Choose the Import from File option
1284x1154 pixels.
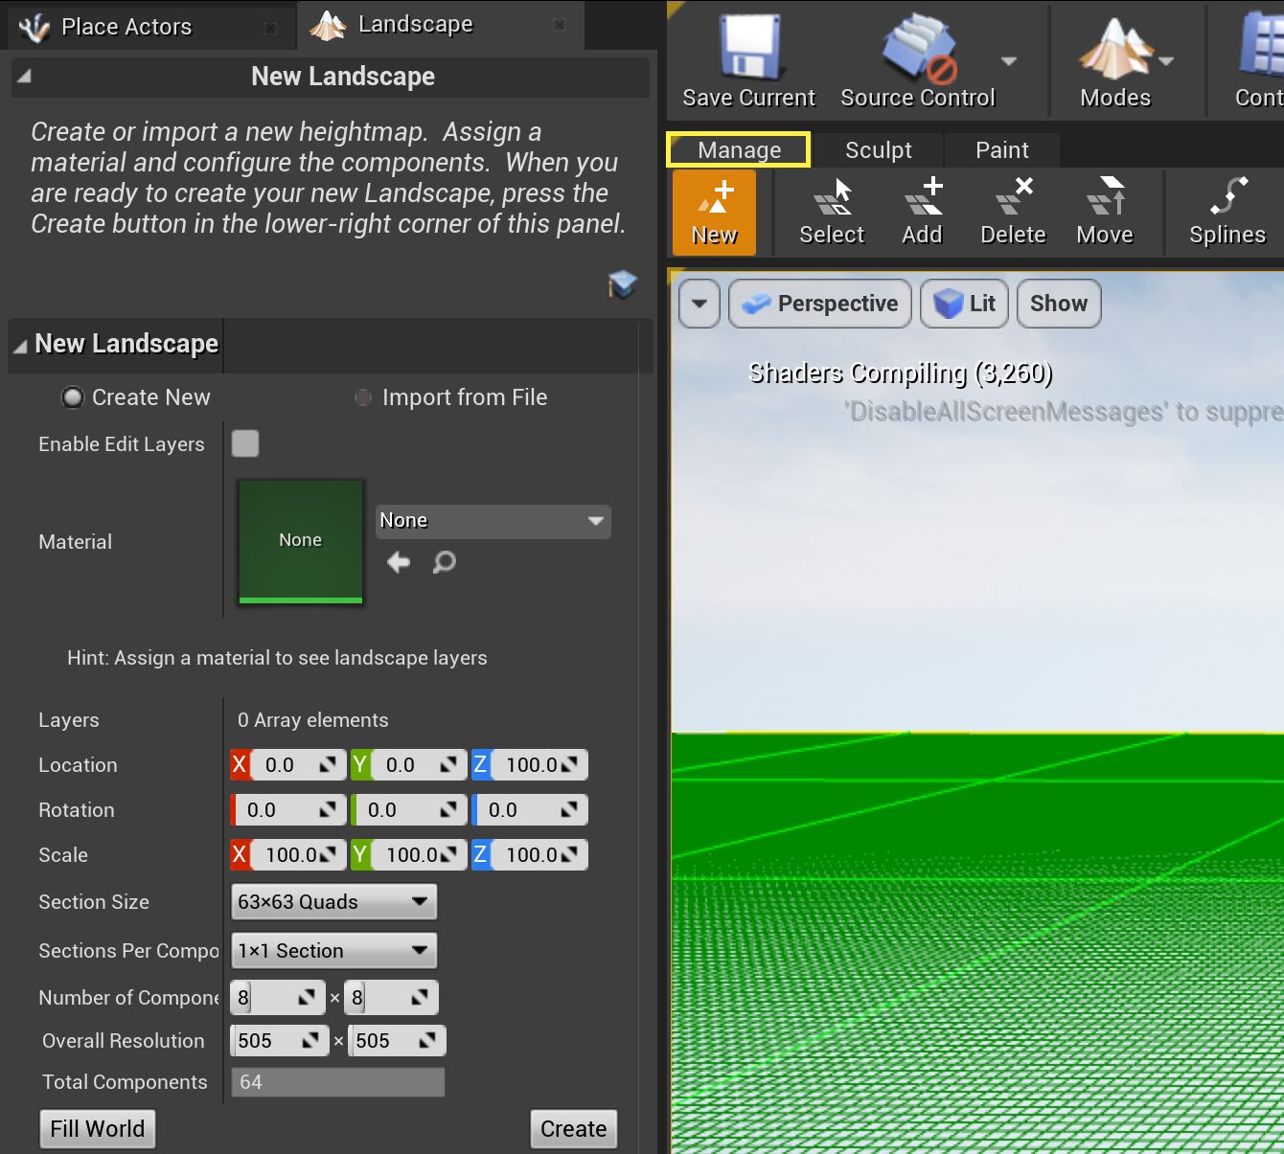click(363, 397)
